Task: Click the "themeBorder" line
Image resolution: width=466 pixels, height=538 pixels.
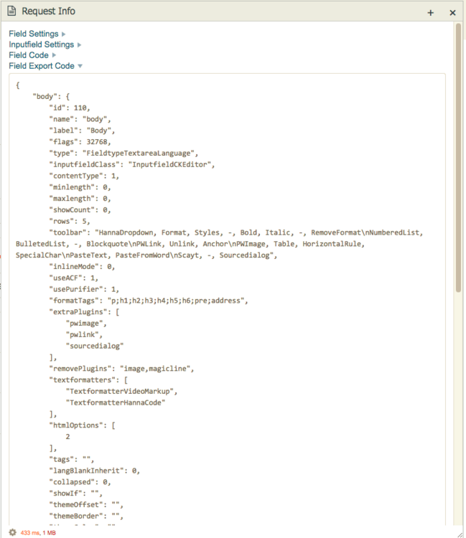Action: coord(86,516)
